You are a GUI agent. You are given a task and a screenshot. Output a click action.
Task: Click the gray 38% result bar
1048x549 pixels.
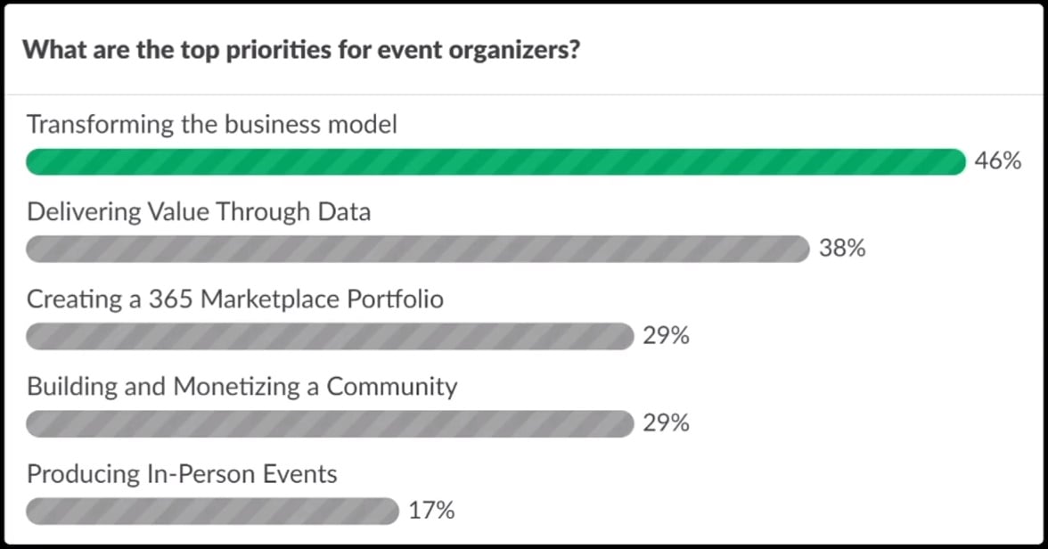pyautogui.click(x=418, y=249)
